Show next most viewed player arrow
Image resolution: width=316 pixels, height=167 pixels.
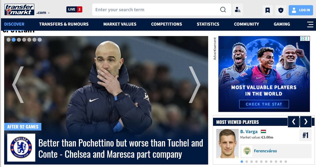pyautogui.click(x=306, y=122)
